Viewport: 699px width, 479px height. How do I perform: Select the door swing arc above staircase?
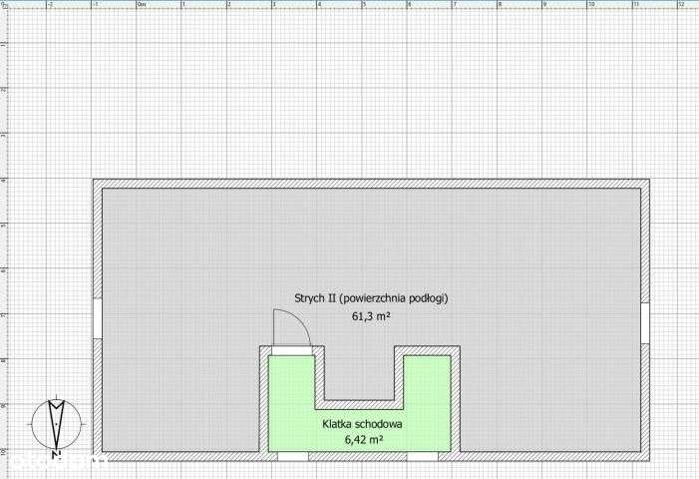tap(292, 327)
